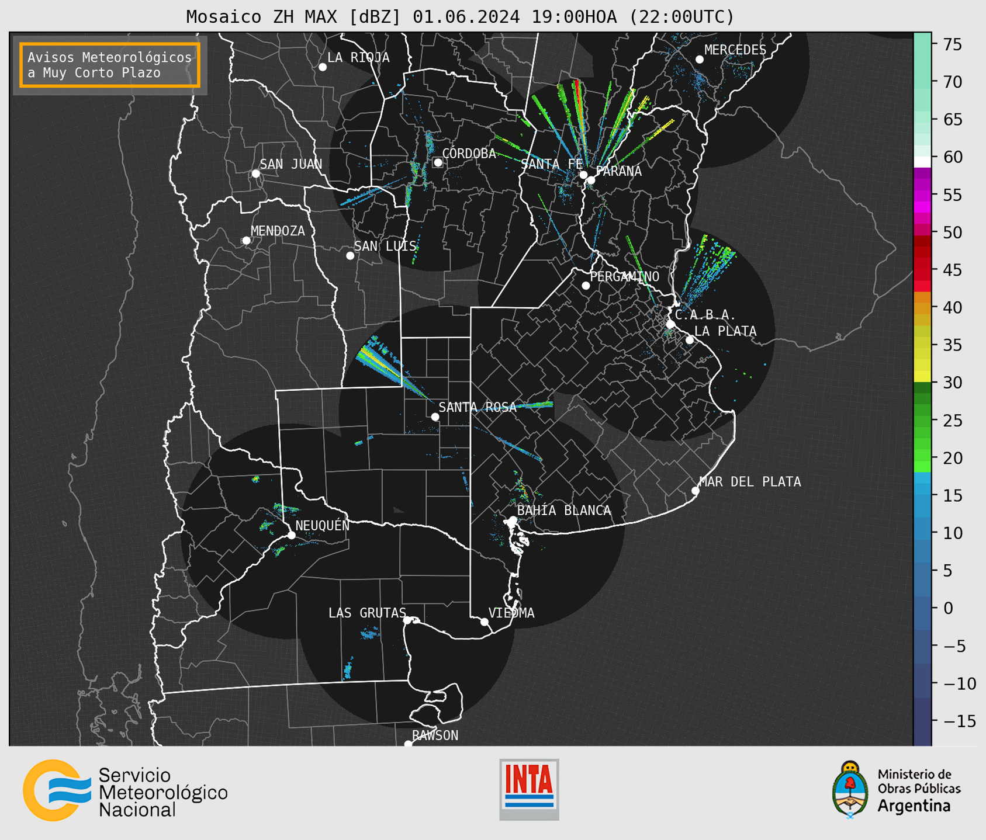The height and width of the screenshot is (840, 986).
Task: Click the 'MENDOZA' map label
Action: click(x=278, y=231)
